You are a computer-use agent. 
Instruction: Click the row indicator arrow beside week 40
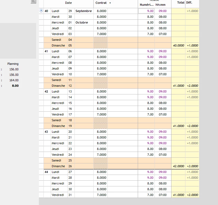point(41,11)
